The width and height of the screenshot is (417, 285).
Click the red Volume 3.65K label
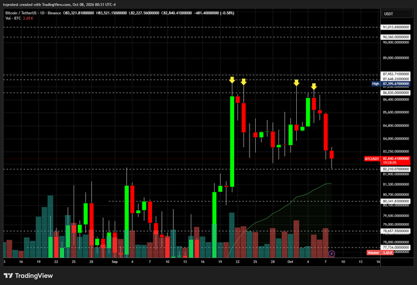pyautogui.click(x=380, y=253)
